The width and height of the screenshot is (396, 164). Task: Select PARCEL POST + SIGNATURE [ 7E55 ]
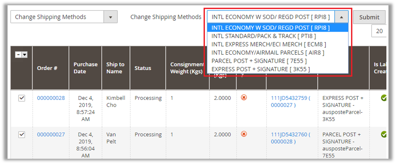pyautogui.click(x=259, y=61)
